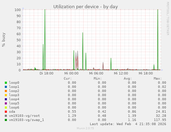Click the root maximum value 32.28
The width and height of the screenshot is (171, 132).
[161, 116]
